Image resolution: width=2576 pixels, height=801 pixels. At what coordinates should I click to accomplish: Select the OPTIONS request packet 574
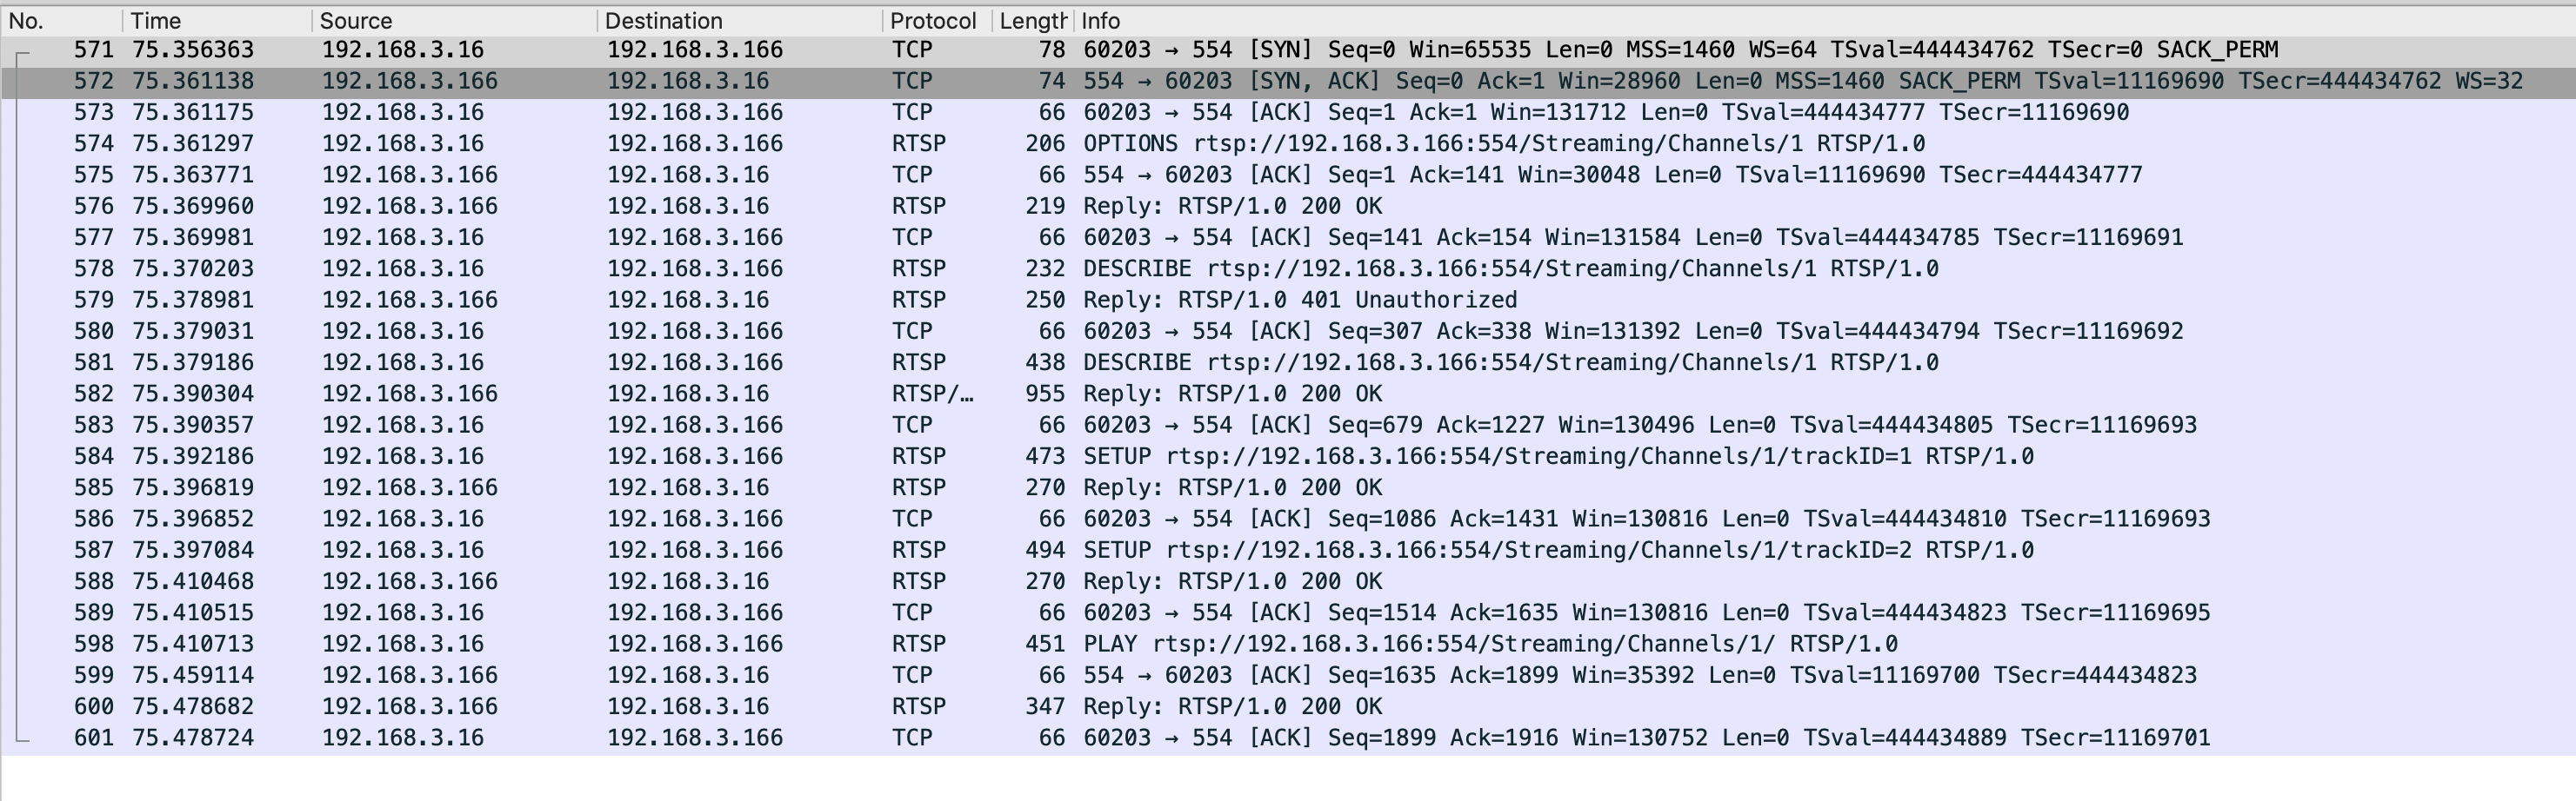[1288, 144]
